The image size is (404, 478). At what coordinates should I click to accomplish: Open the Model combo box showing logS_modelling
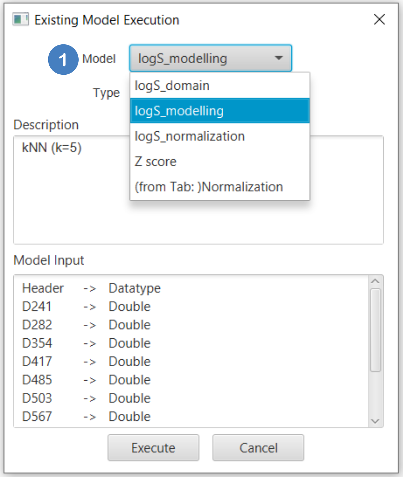[210, 58]
